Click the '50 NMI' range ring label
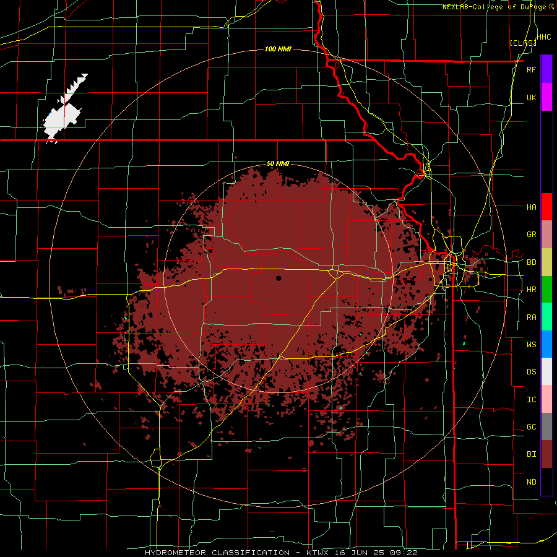The image size is (557, 557). (x=278, y=163)
